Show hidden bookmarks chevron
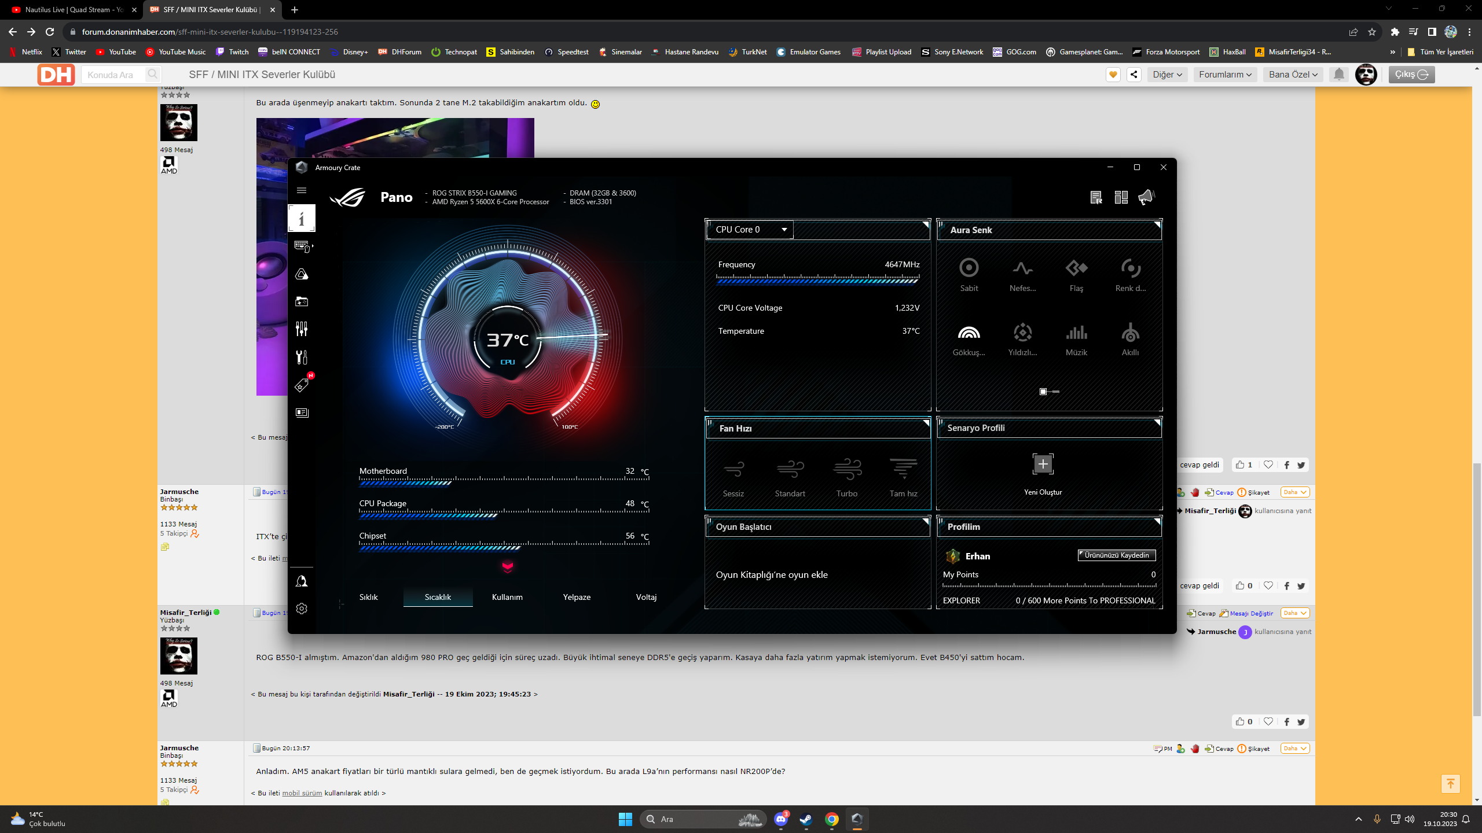The width and height of the screenshot is (1482, 833). tap(1392, 52)
